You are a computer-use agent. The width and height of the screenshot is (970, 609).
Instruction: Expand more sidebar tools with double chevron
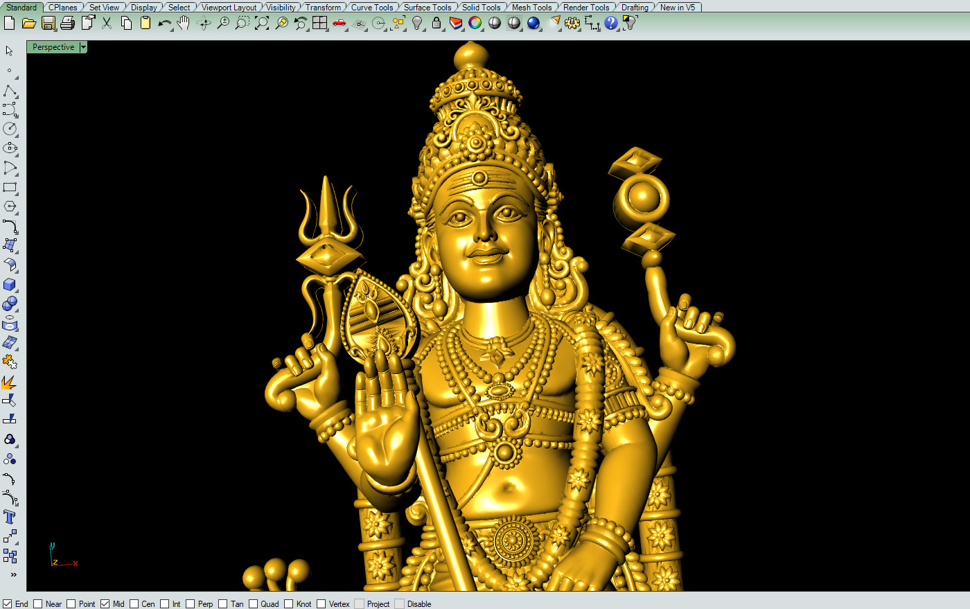pos(13,574)
